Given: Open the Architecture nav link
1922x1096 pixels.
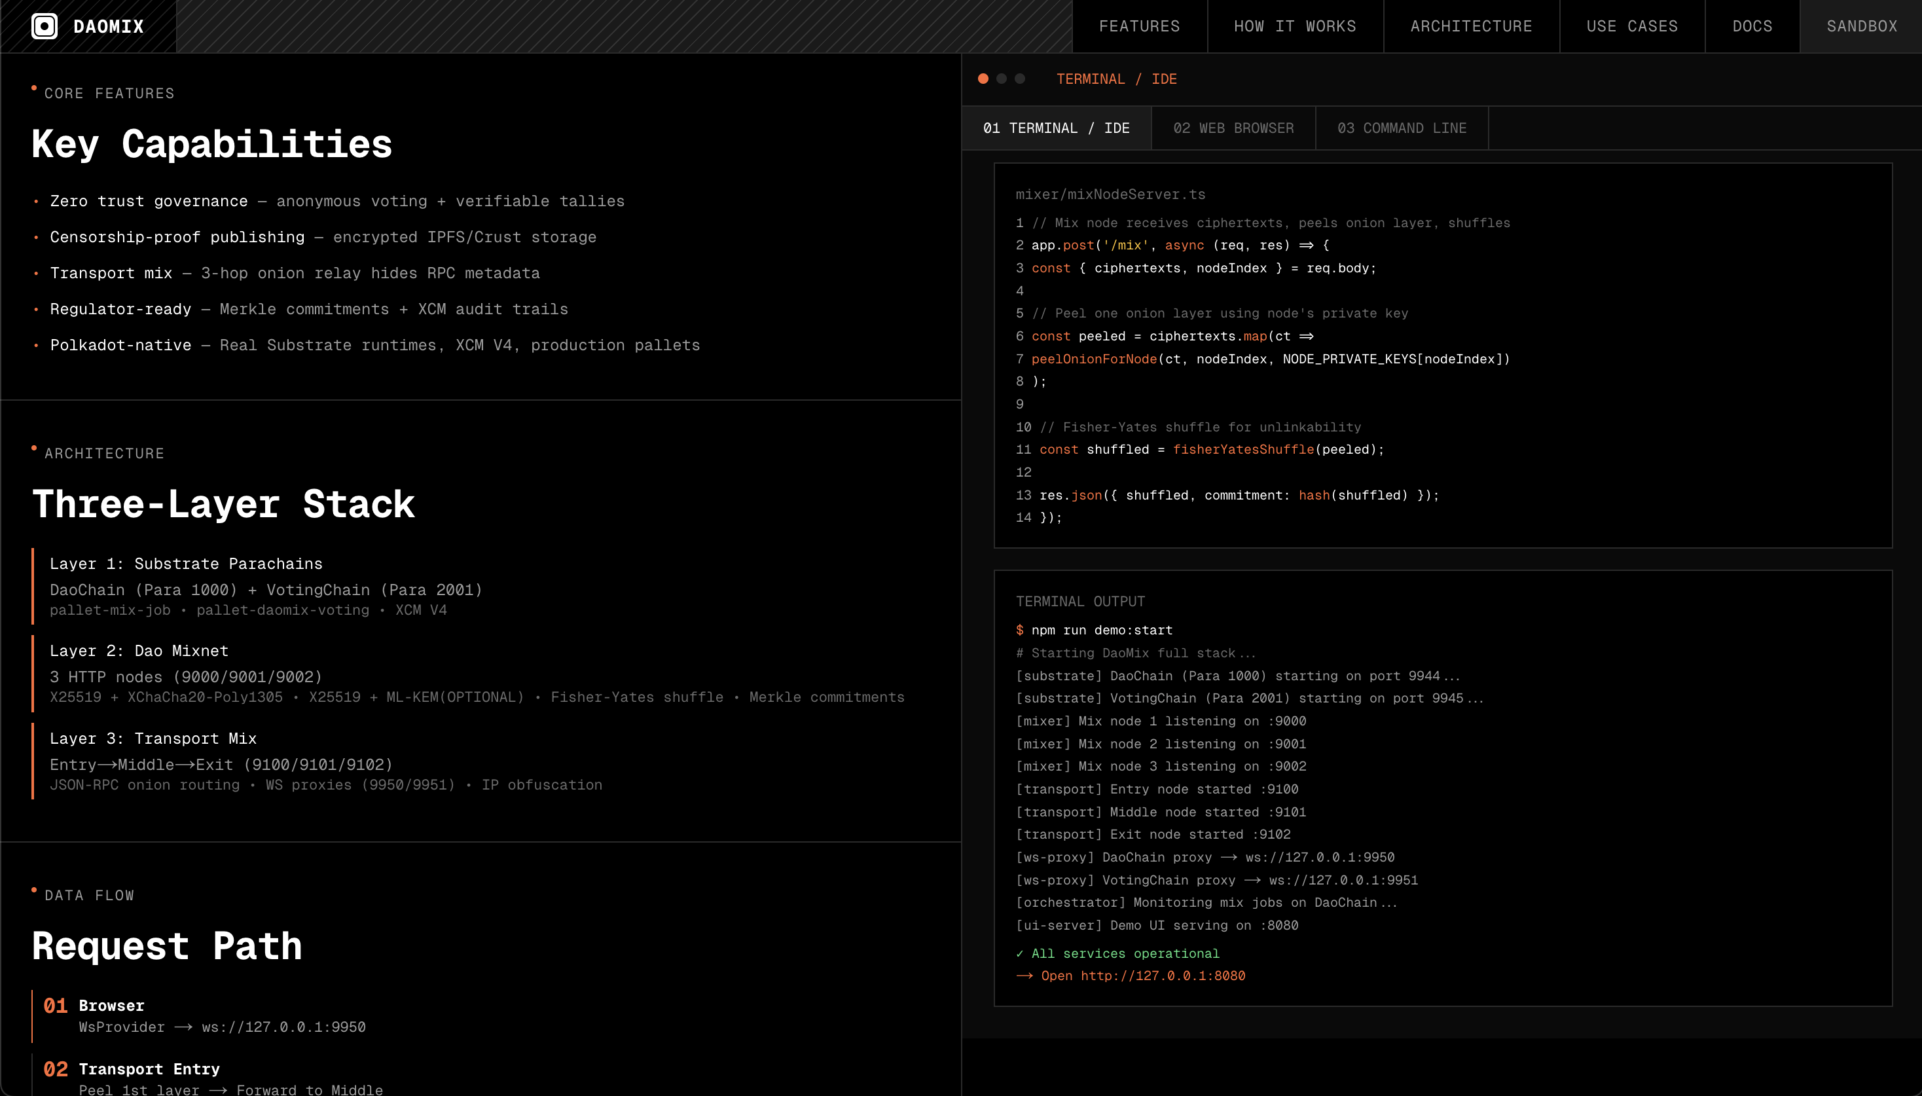Looking at the screenshot, I should pos(1471,26).
